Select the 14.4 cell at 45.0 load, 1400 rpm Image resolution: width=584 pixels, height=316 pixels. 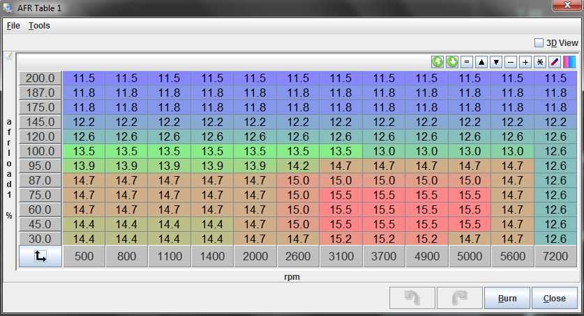[212, 224]
